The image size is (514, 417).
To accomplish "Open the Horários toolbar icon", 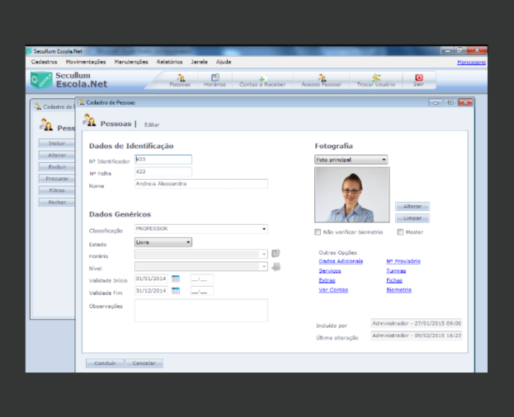I will (215, 80).
